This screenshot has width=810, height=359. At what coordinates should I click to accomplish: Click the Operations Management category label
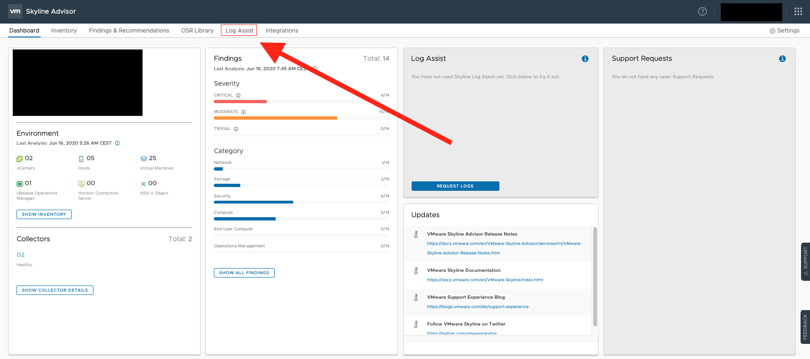[239, 246]
